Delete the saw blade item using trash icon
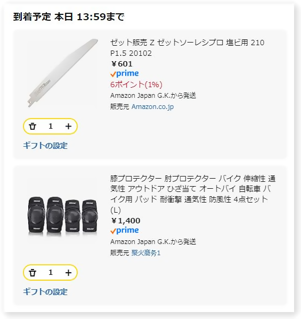This screenshot has height=319, width=301. (x=32, y=127)
